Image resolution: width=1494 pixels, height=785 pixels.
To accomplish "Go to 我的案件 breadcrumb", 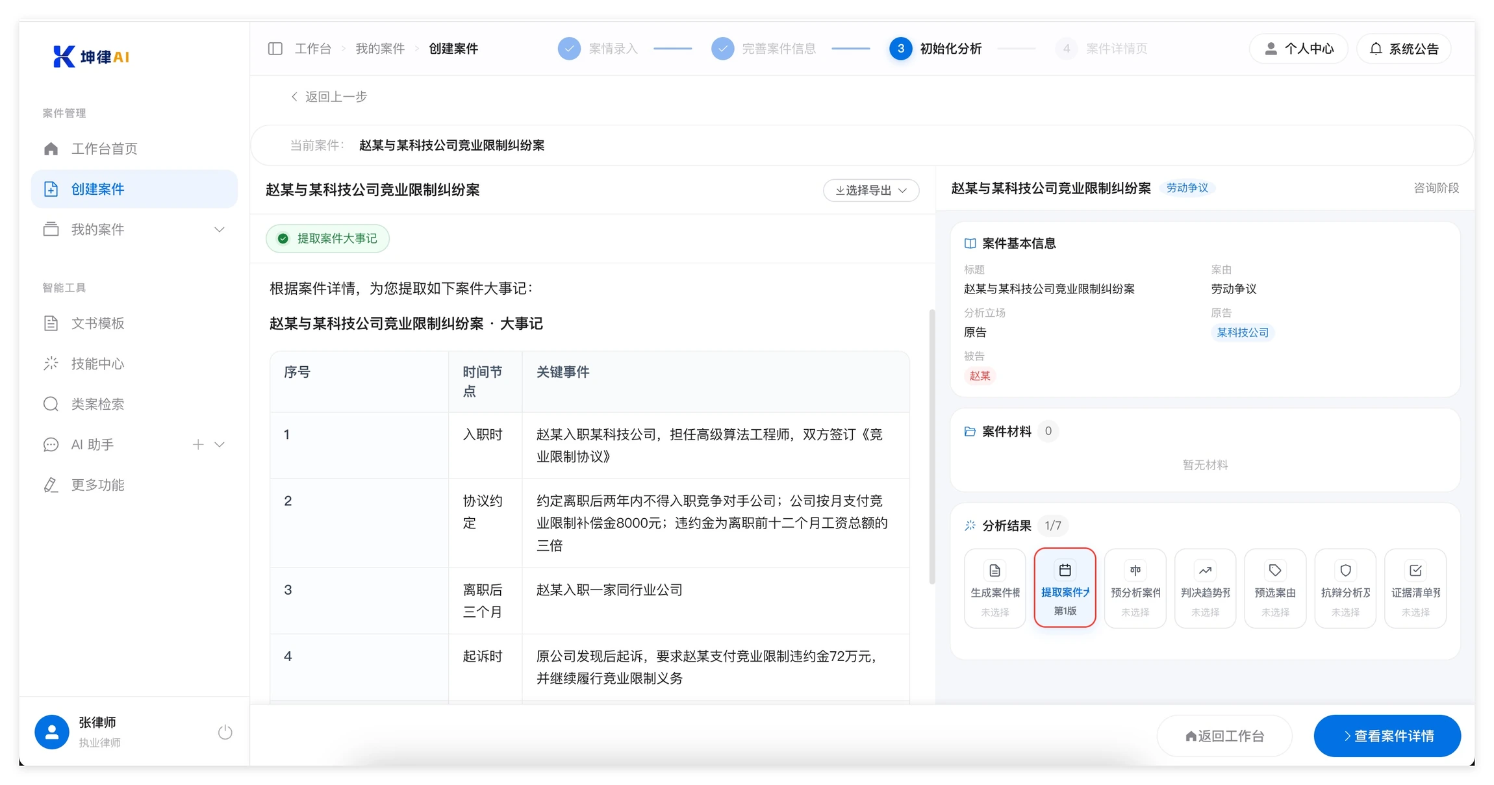I will tap(380, 49).
